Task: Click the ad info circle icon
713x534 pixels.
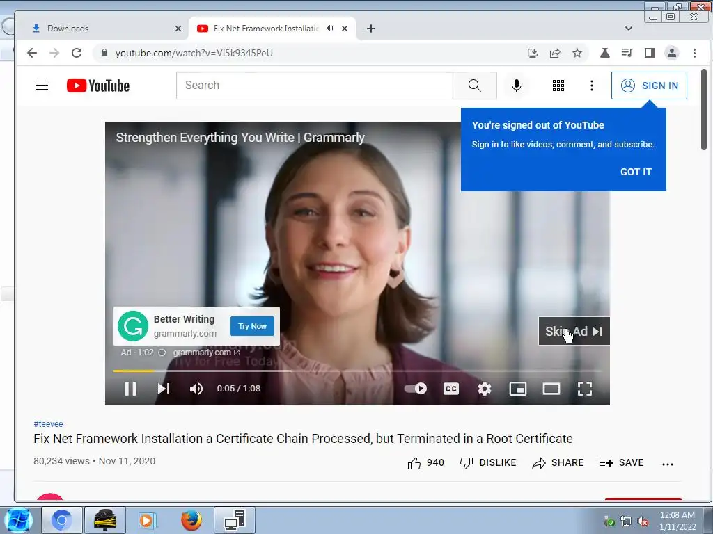Action: click(x=162, y=353)
